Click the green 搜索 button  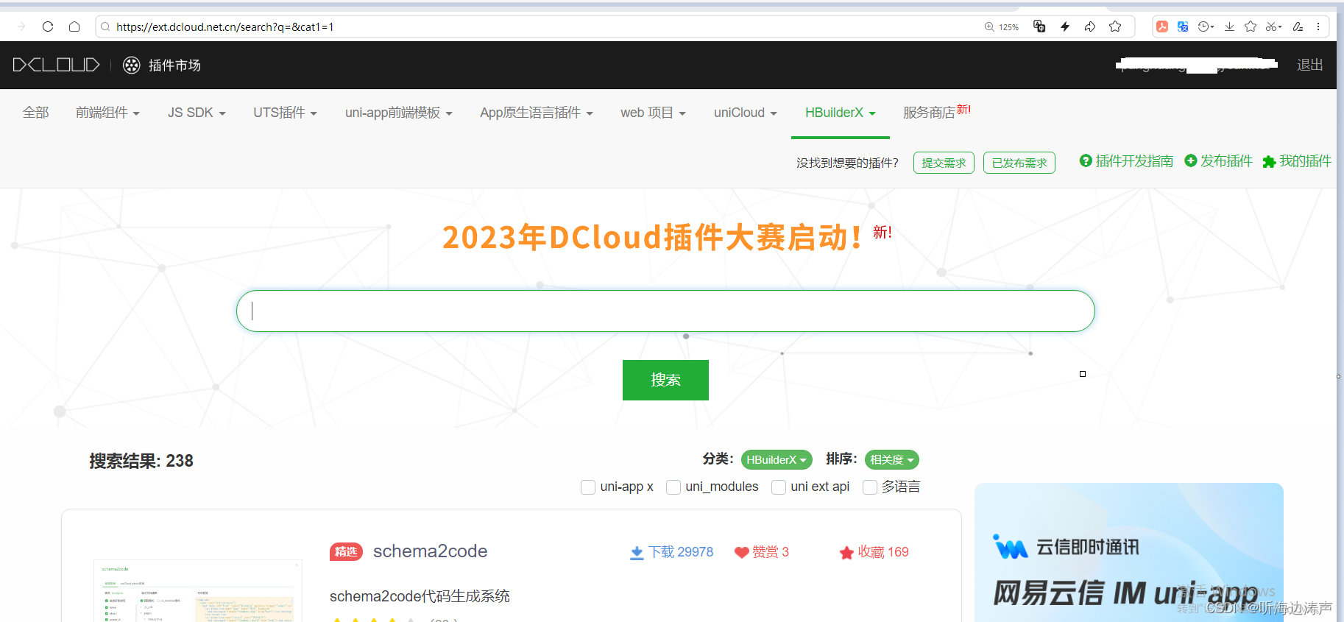click(665, 380)
